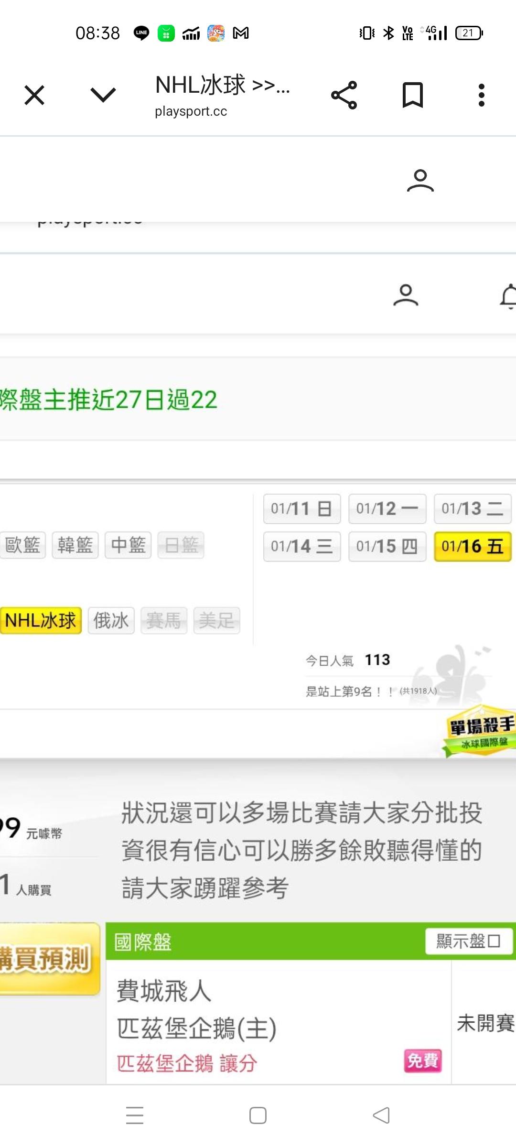Switch to the 01/13 二 date
516x1147 pixels.
pos(473,509)
